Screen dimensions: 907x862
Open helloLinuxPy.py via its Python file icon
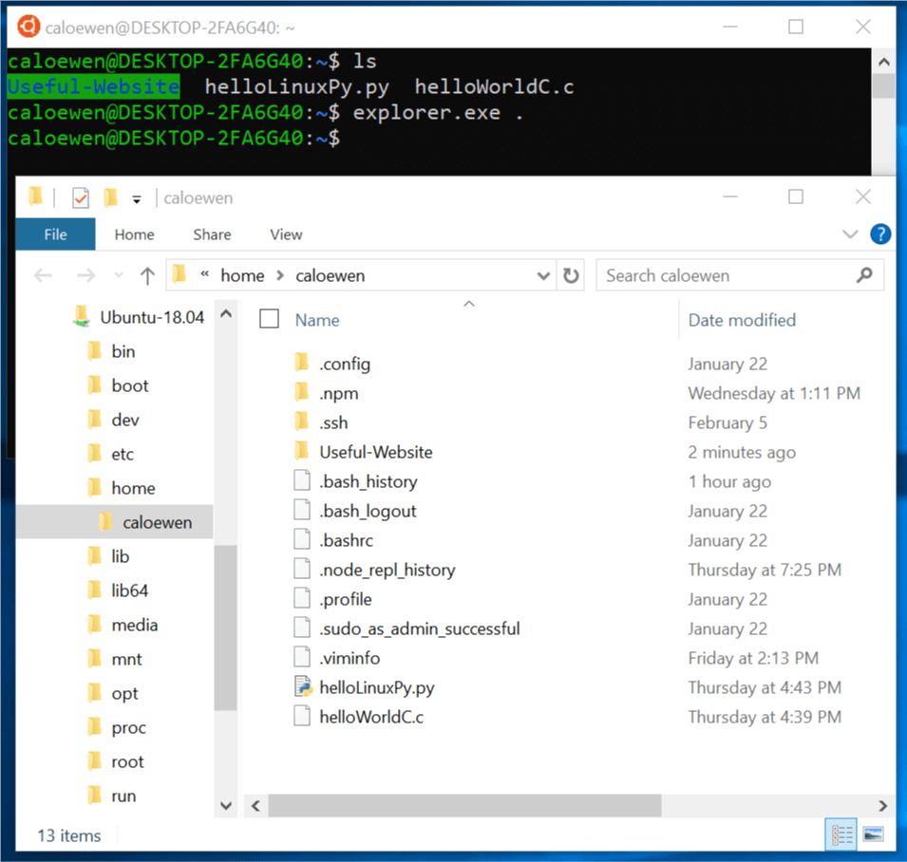pos(301,686)
